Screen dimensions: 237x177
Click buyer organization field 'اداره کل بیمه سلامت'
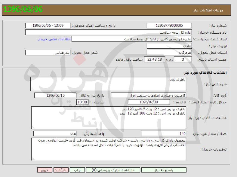click(x=109, y=32)
